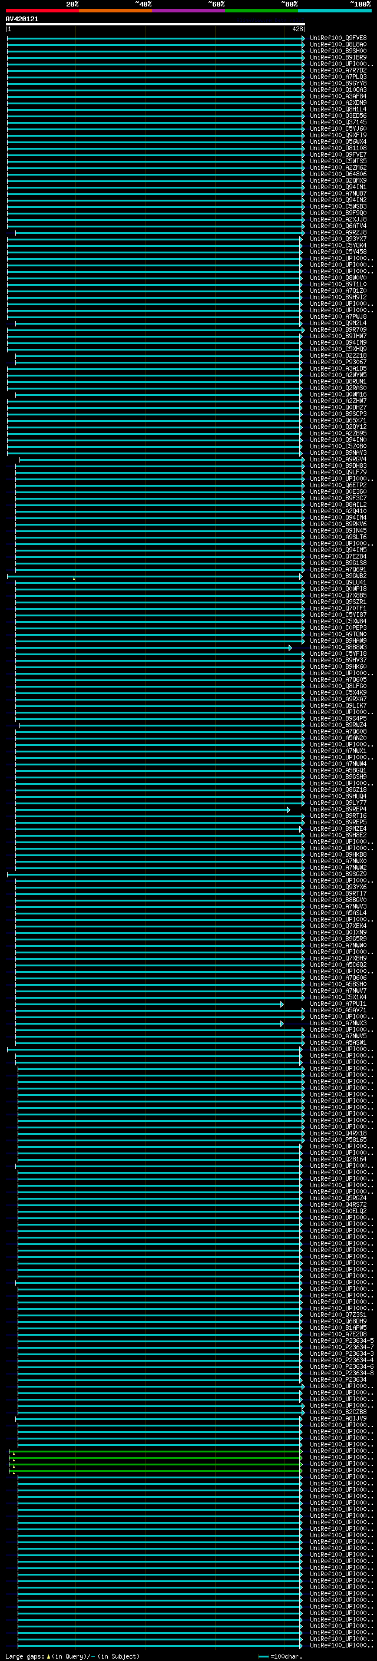Select hit label UniRef100_C0PEP3
This screenshot has width=377, height=1661.
(x=338, y=628)
